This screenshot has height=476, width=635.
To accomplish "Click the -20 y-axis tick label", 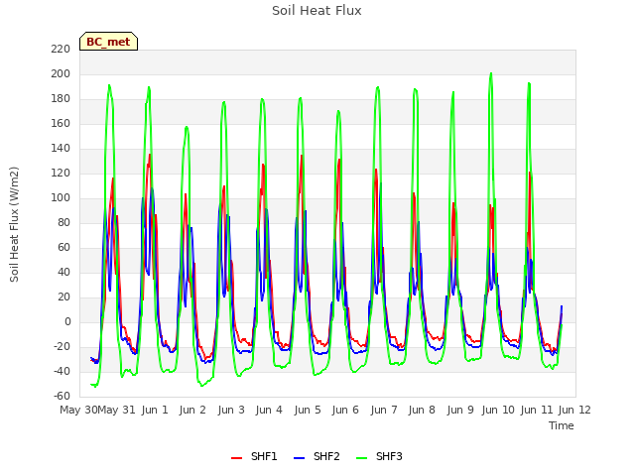I will click(62, 347).
